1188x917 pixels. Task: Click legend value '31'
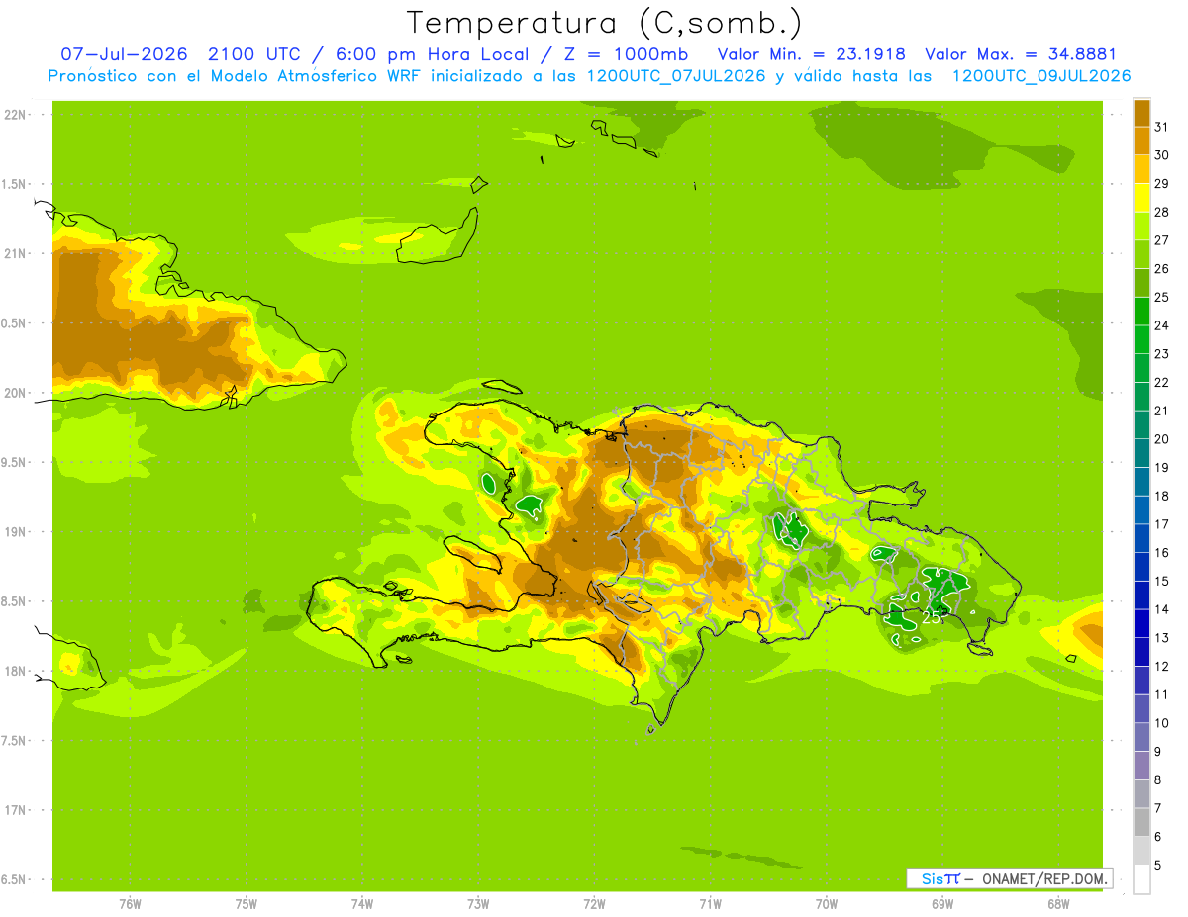1162,126
